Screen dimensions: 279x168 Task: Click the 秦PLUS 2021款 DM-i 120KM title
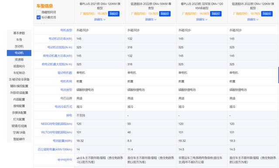pos(100,6)
